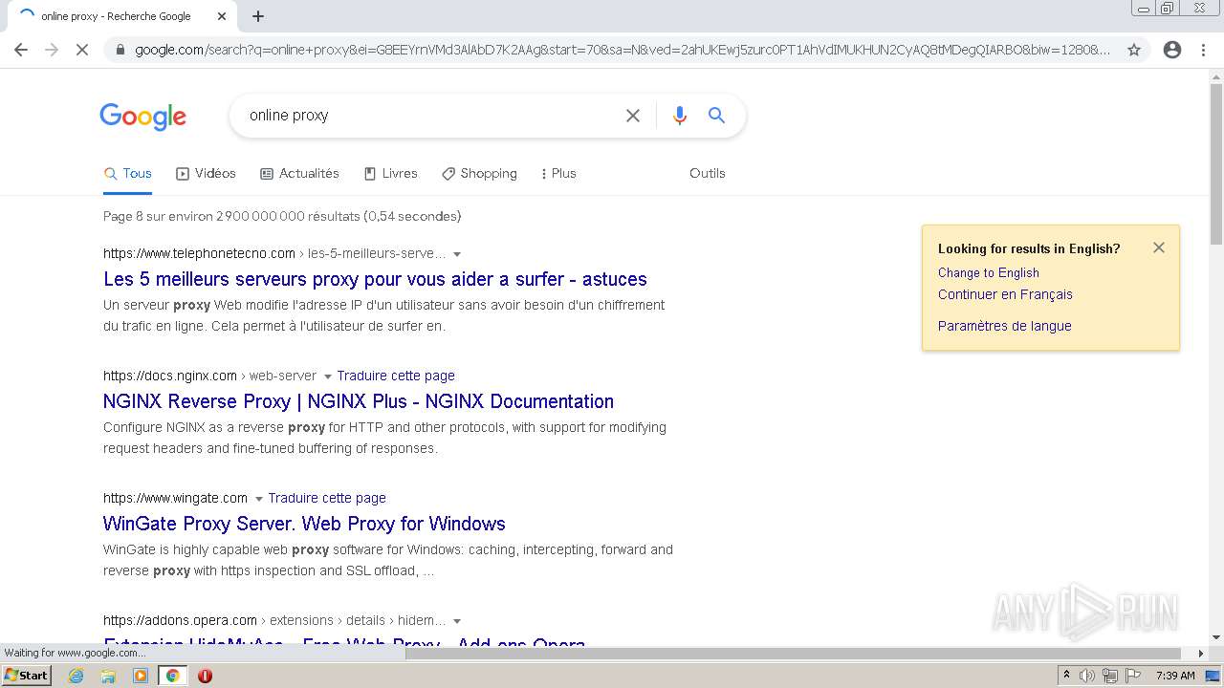Expand the Plus menu
1224x688 pixels.
(x=558, y=173)
